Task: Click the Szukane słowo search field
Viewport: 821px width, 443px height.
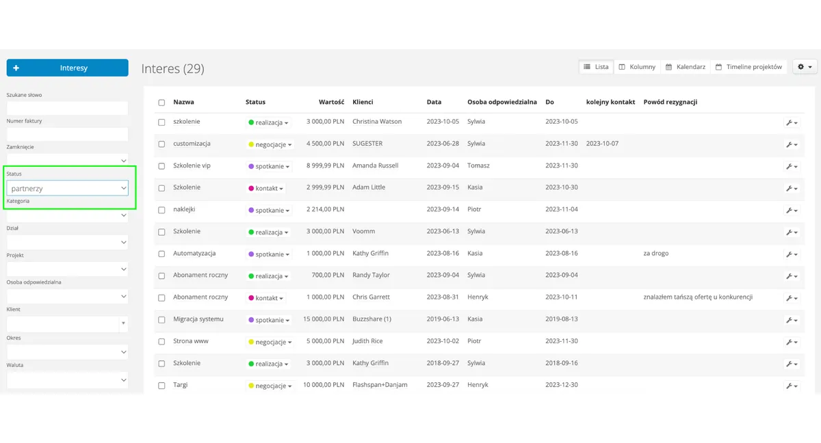Action: pyautogui.click(x=68, y=108)
